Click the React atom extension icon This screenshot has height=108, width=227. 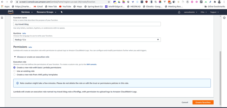click(142, 2)
